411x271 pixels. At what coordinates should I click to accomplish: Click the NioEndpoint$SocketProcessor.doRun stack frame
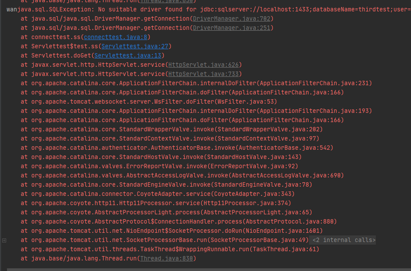[172, 231]
